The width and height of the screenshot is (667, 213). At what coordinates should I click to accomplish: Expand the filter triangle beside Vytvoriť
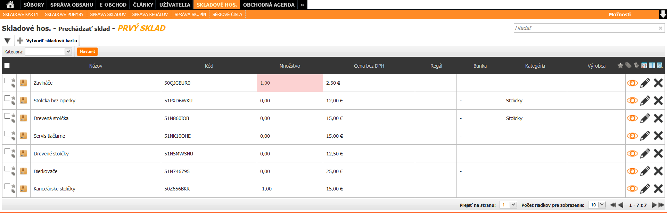(x=7, y=41)
